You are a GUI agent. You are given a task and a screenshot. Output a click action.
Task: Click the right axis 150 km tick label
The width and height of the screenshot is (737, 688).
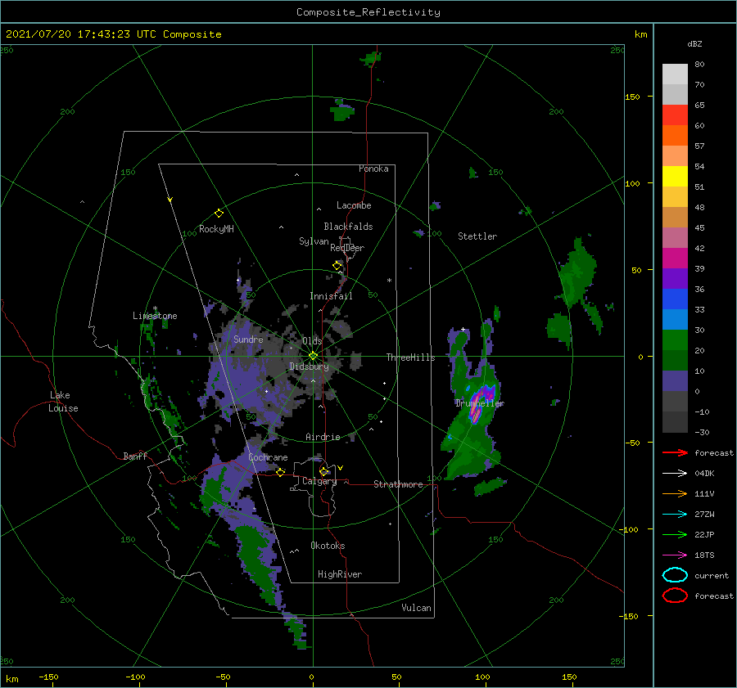click(x=633, y=97)
